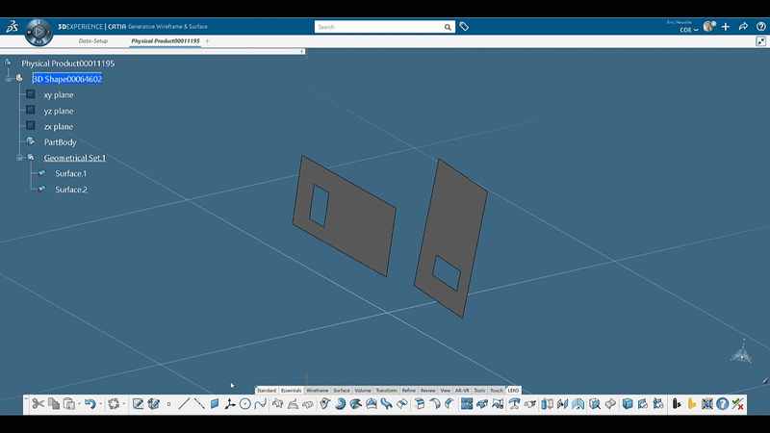Add a new tab with plus
The image size is (770, 433).
pyautogui.click(x=207, y=41)
